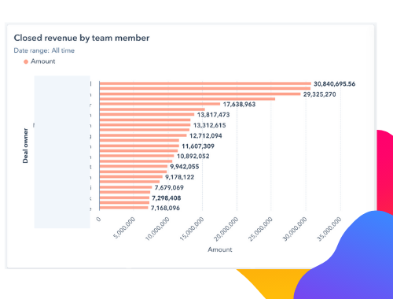Screen dimensions: 393x299
Task: Select the bar labeled 7,298,408
Action: (124, 197)
